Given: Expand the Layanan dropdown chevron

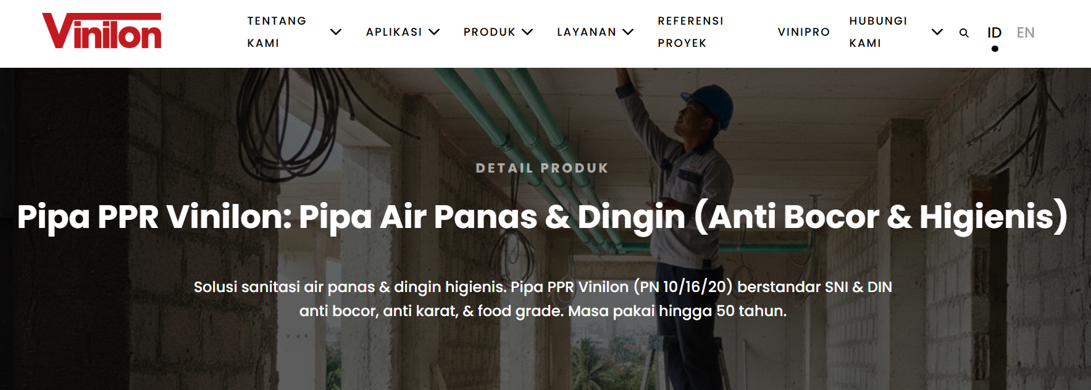Looking at the screenshot, I should point(628,32).
